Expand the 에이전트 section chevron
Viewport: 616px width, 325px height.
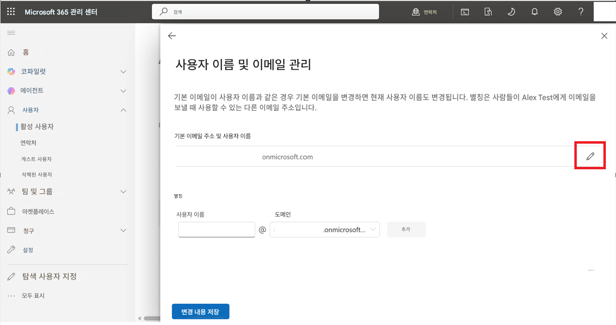click(x=123, y=91)
